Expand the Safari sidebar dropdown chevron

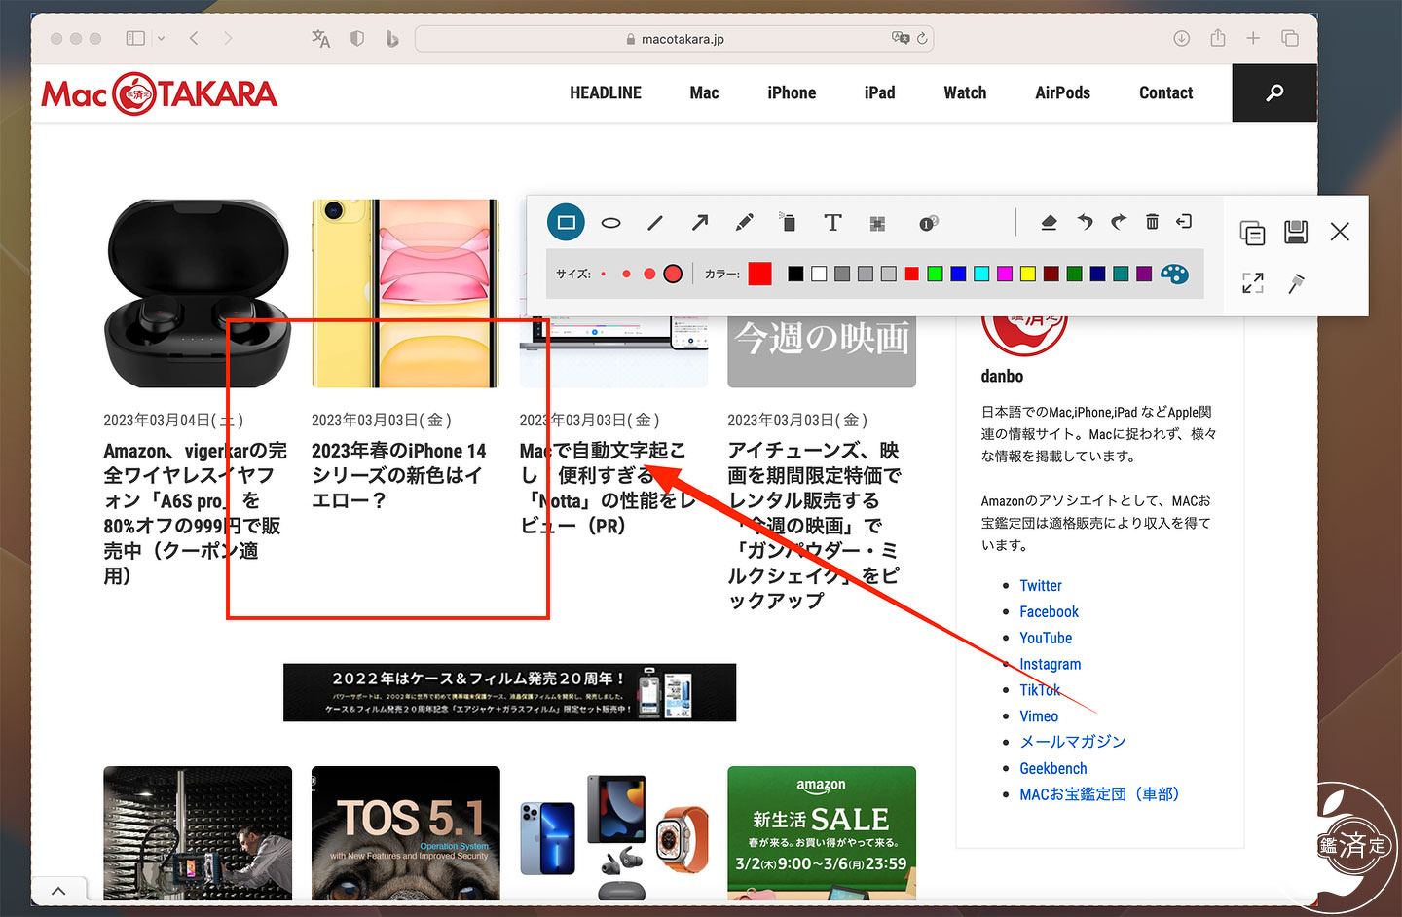161,38
